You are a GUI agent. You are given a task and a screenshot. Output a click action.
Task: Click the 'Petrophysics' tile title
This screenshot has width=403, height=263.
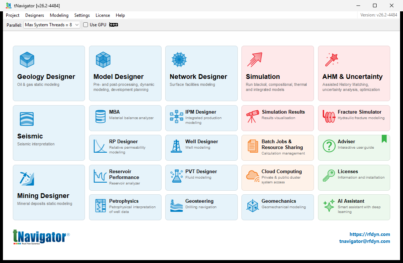coord(123,201)
